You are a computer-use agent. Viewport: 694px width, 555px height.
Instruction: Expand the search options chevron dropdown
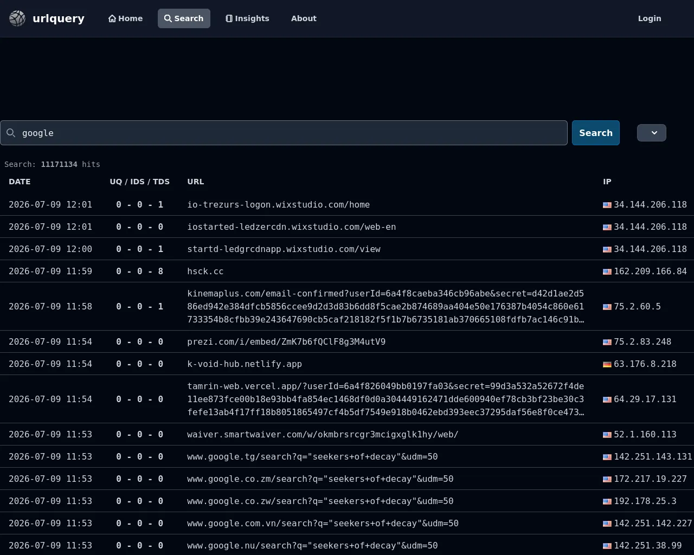[x=652, y=133]
